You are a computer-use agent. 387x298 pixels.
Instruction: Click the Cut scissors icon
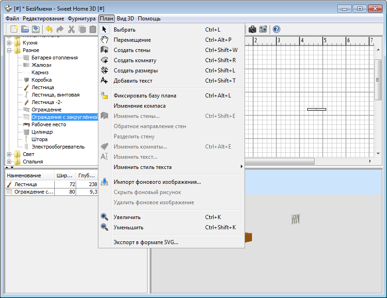71,29
